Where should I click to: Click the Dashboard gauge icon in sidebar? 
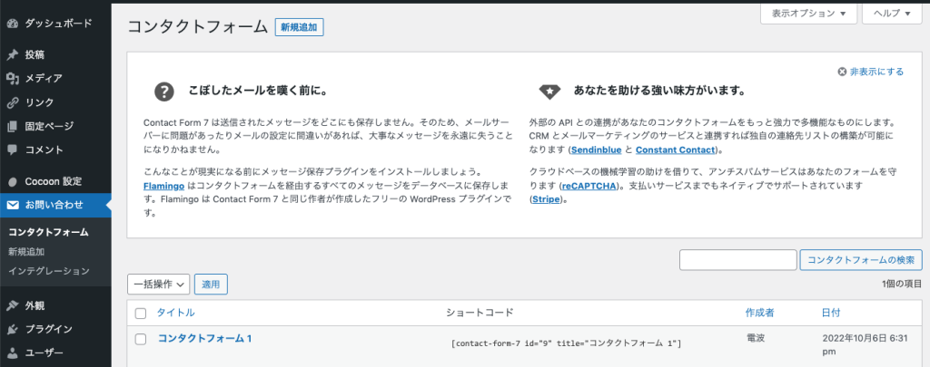coord(13,22)
